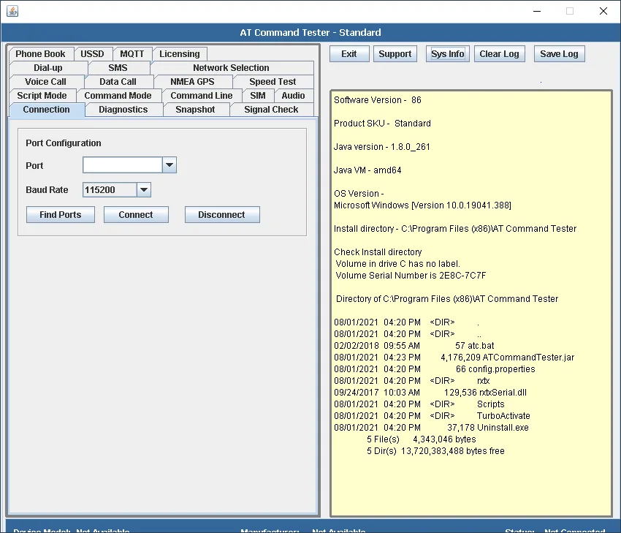Image resolution: width=621 pixels, height=533 pixels.
Task: Click the Find Ports button
Action: [x=60, y=214]
